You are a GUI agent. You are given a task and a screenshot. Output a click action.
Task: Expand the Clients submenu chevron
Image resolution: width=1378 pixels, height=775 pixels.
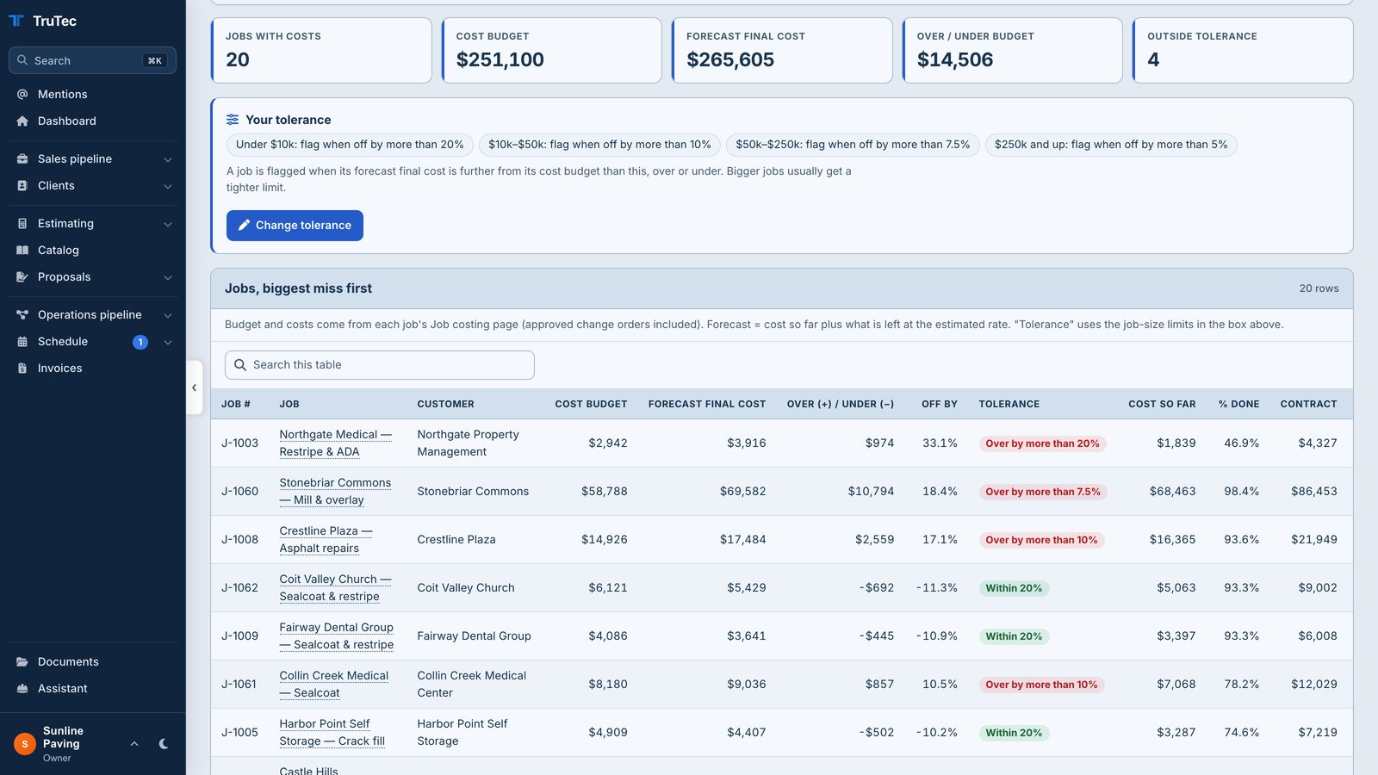click(168, 186)
